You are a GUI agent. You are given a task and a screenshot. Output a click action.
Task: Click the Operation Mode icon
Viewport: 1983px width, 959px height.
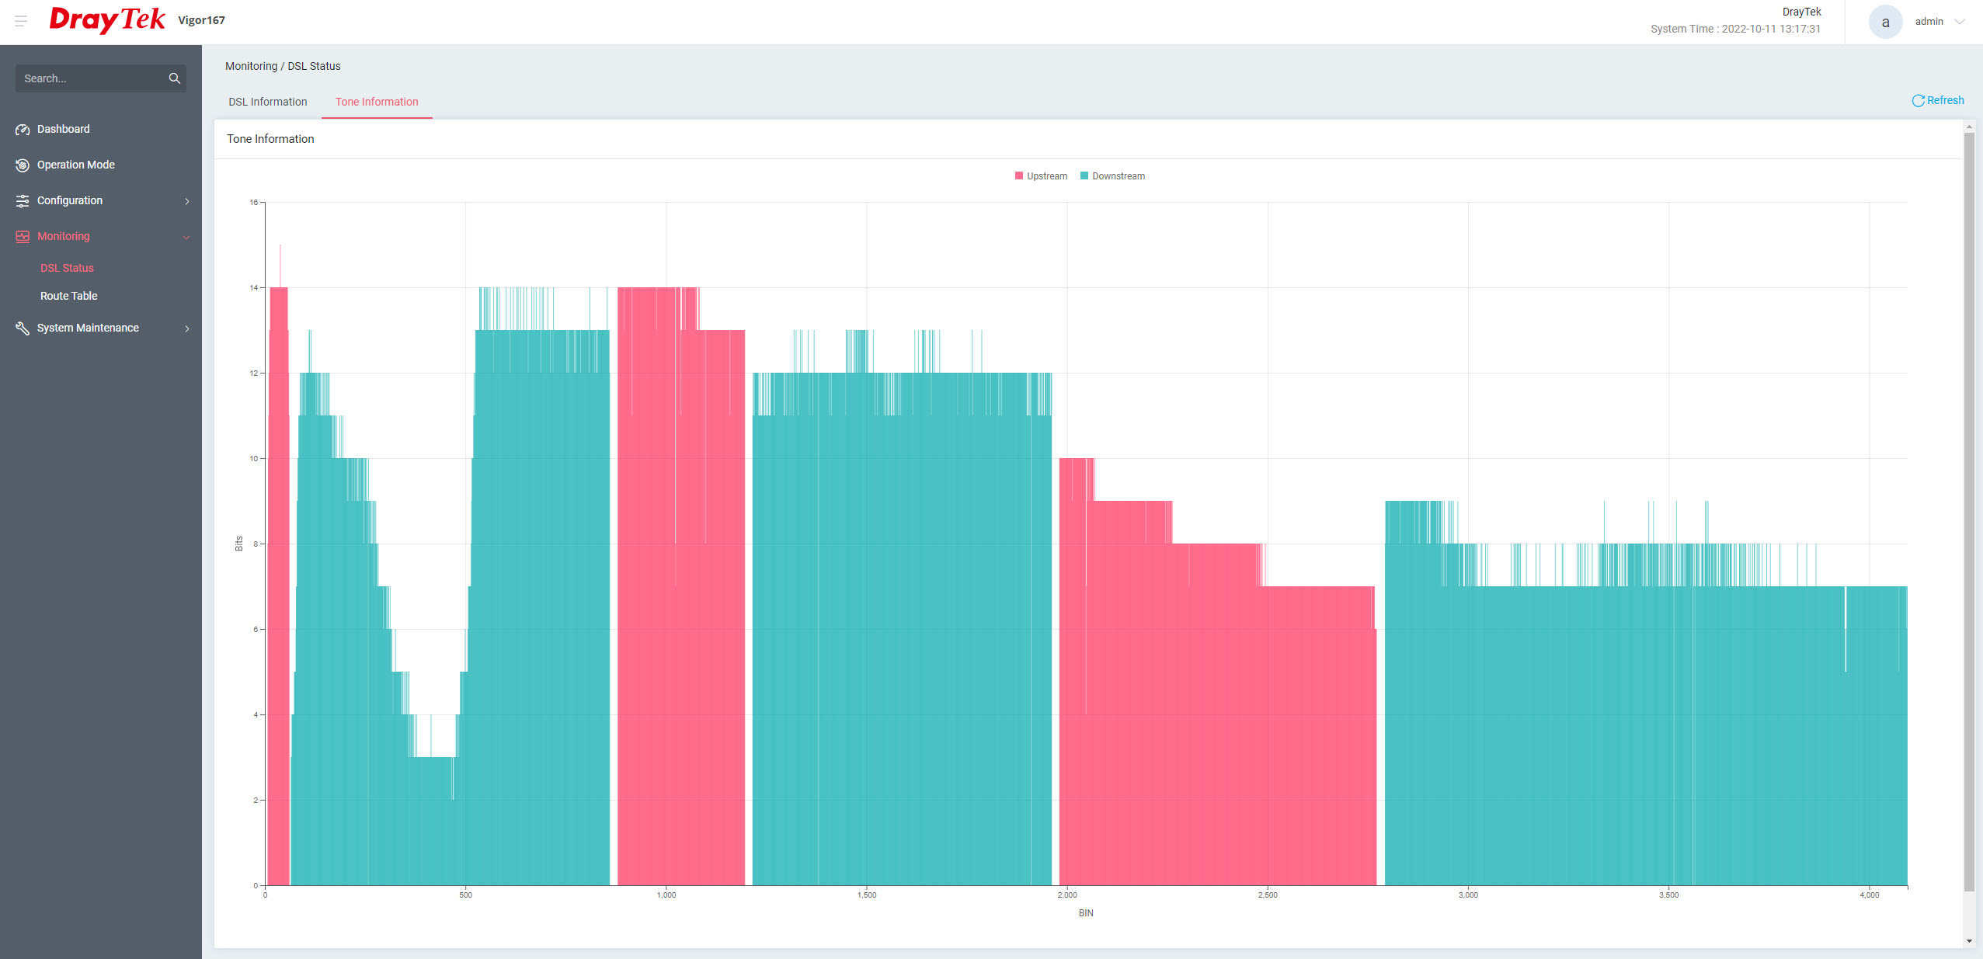pyautogui.click(x=23, y=165)
